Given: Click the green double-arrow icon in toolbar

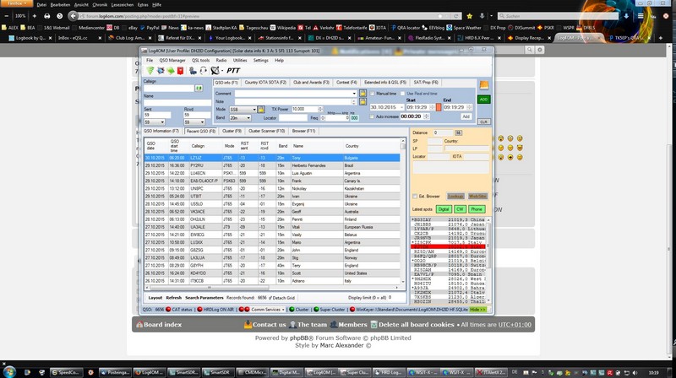Looking at the screenshot, I should (x=171, y=71).
